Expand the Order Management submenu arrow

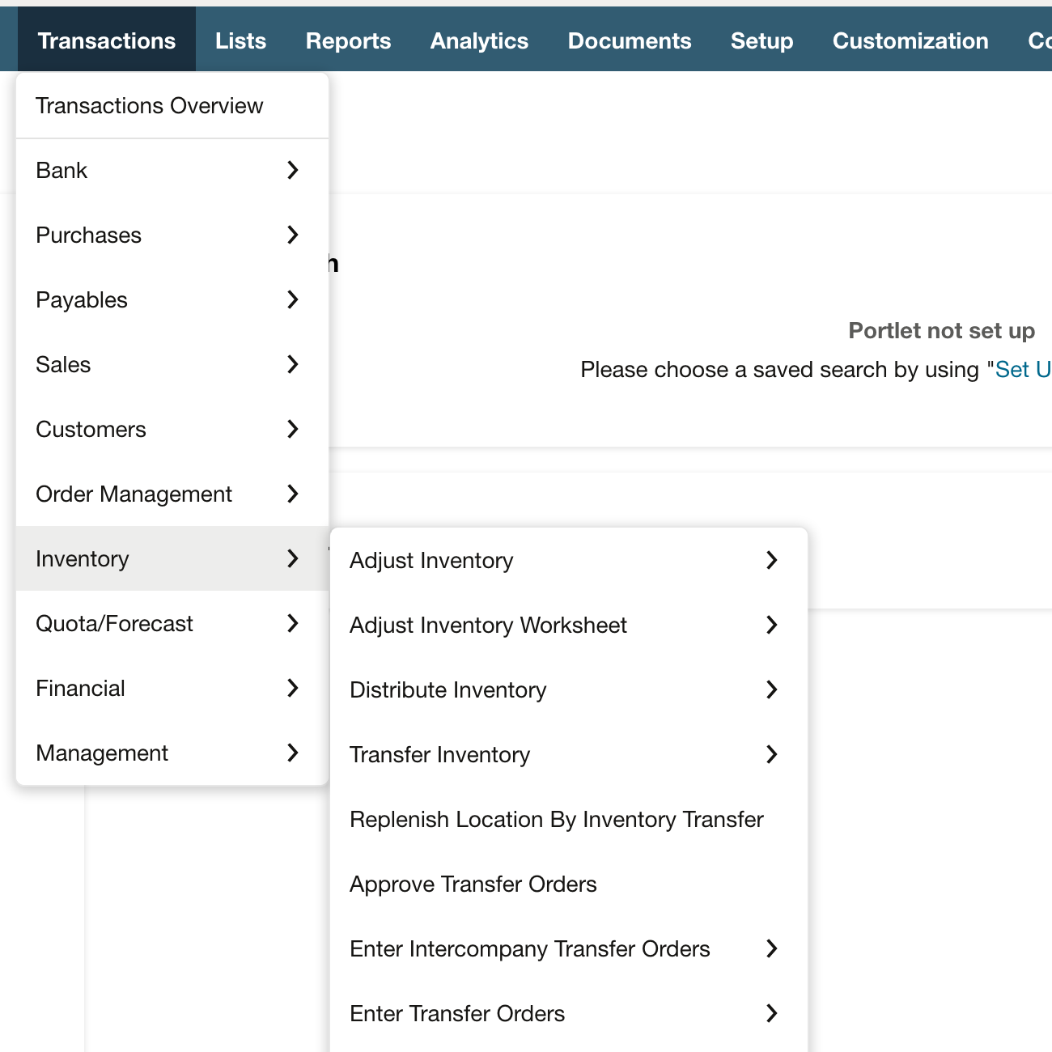[x=293, y=494]
